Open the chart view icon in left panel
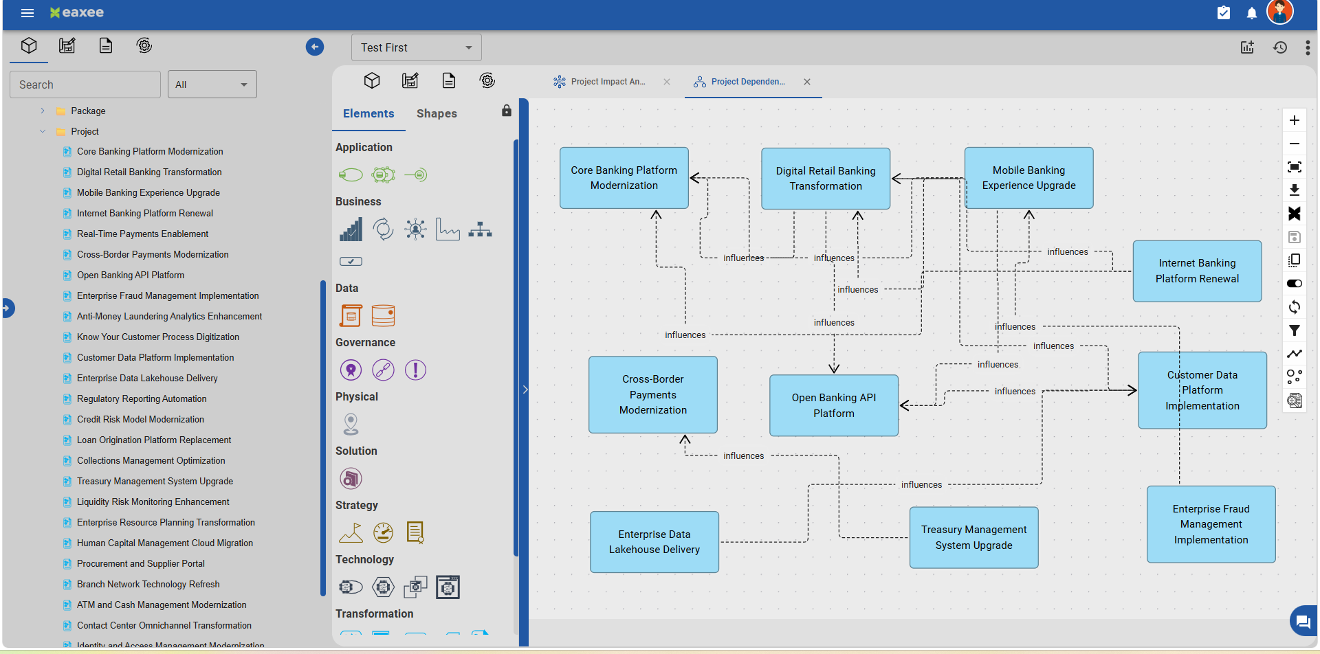 coord(67,46)
